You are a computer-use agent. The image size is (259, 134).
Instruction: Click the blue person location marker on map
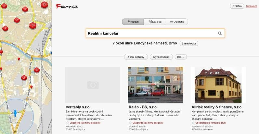(x=15, y=113)
